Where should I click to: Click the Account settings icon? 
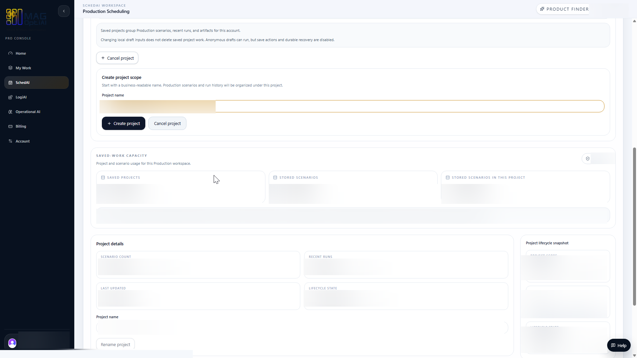point(10,141)
